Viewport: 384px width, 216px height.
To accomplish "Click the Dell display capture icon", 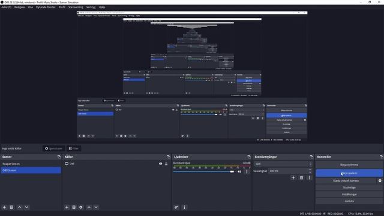I will pyautogui.click(x=67, y=164).
